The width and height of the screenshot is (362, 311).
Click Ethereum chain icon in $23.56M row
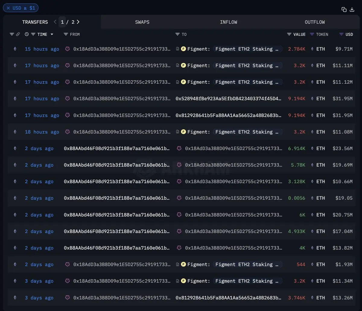click(15, 148)
